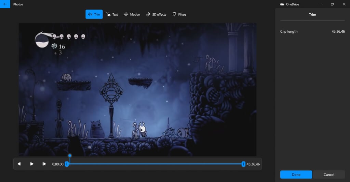Open the Filters tool
This screenshot has height=182, width=350.
click(179, 14)
